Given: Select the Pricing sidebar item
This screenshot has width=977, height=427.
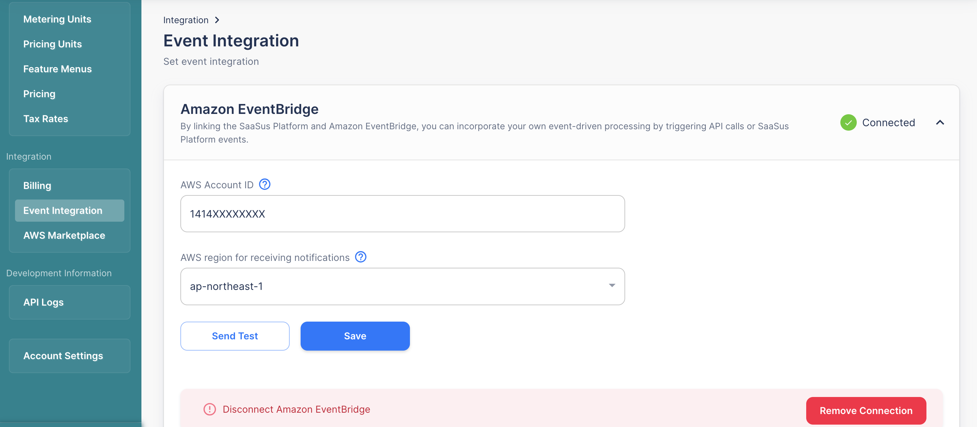Looking at the screenshot, I should [x=39, y=94].
